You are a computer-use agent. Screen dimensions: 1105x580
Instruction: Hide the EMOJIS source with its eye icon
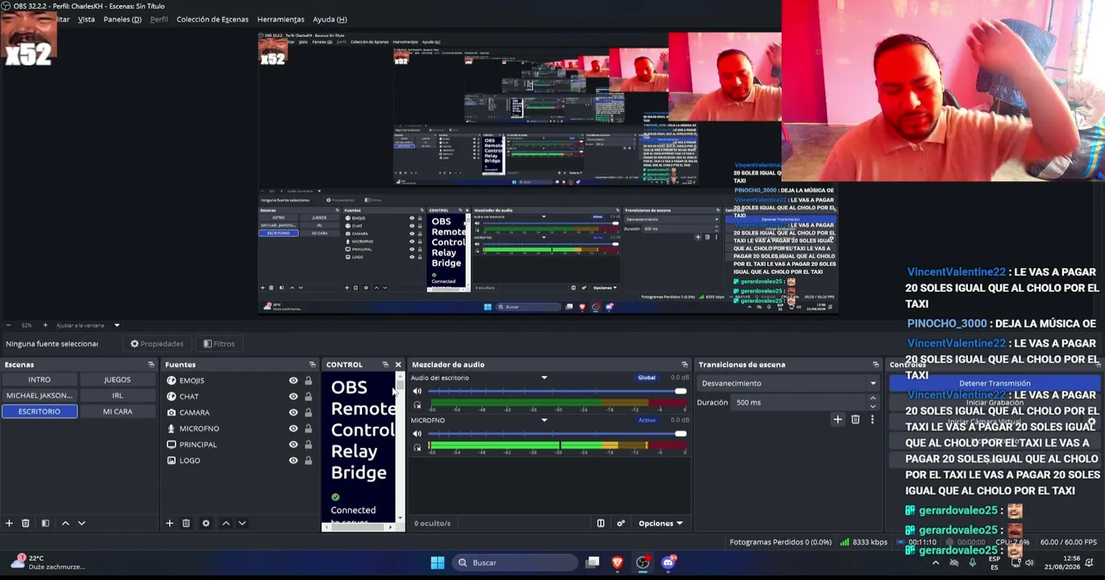293,381
